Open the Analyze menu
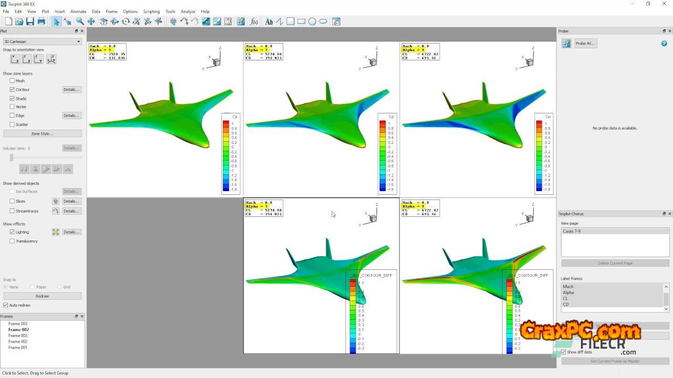This screenshot has height=378, width=673. (188, 11)
